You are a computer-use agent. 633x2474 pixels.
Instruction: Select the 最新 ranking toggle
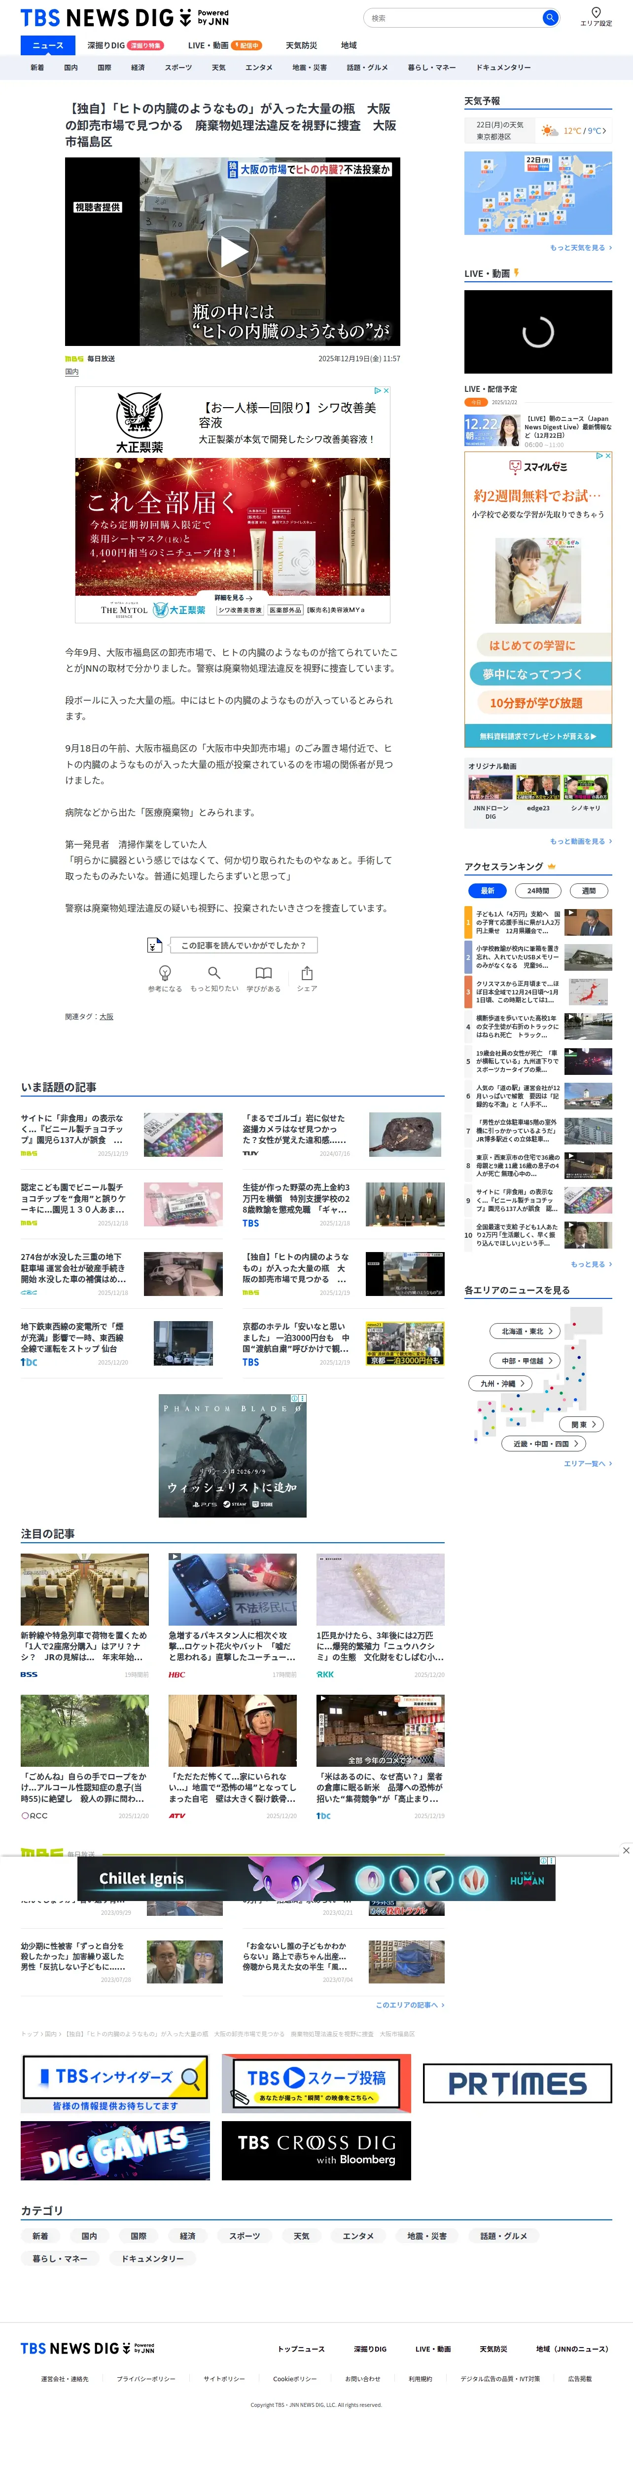click(x=487, y=890)
